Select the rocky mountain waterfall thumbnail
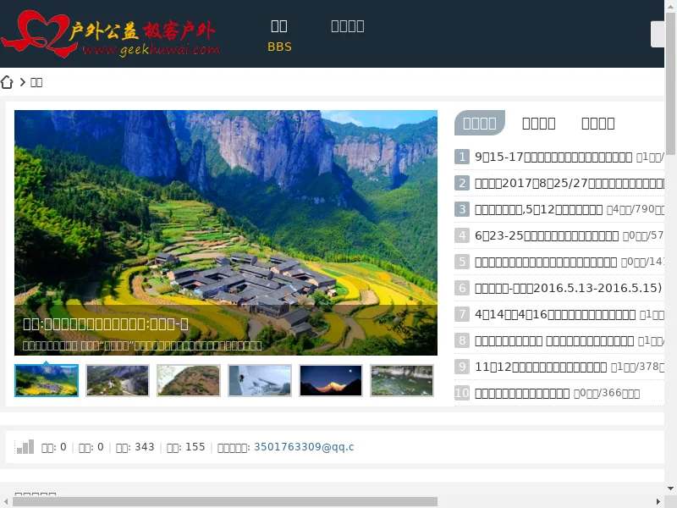Image resolution: width=677 pixels, height=508 pixels. tap(118, 380)
